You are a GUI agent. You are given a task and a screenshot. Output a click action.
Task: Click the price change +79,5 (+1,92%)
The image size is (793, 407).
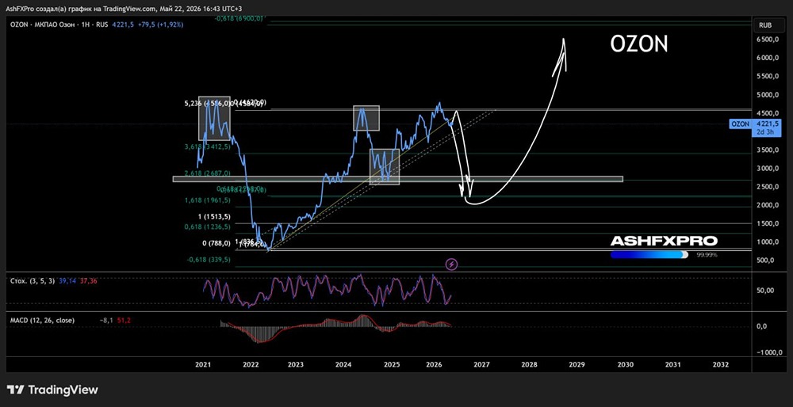tap(160, 25)
